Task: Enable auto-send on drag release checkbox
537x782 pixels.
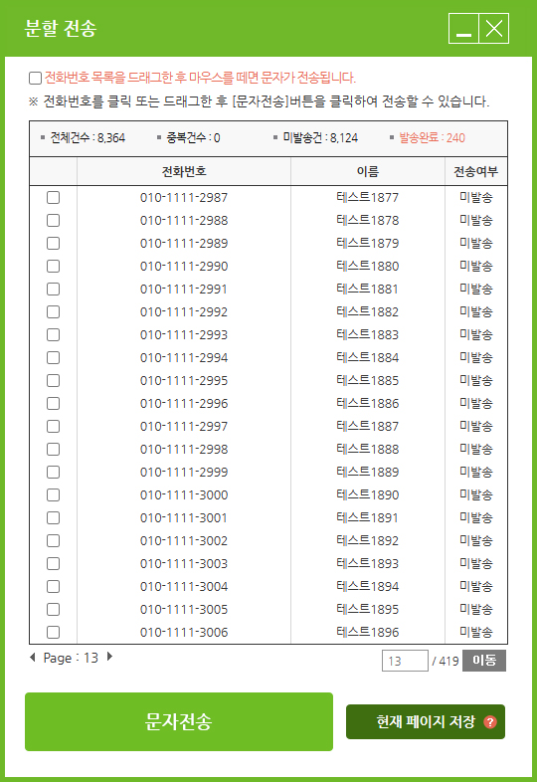Action: pos(35,78)
